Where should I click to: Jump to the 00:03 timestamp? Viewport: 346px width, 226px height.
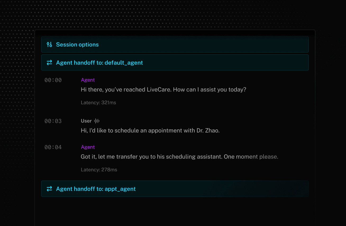pos(53,121)
